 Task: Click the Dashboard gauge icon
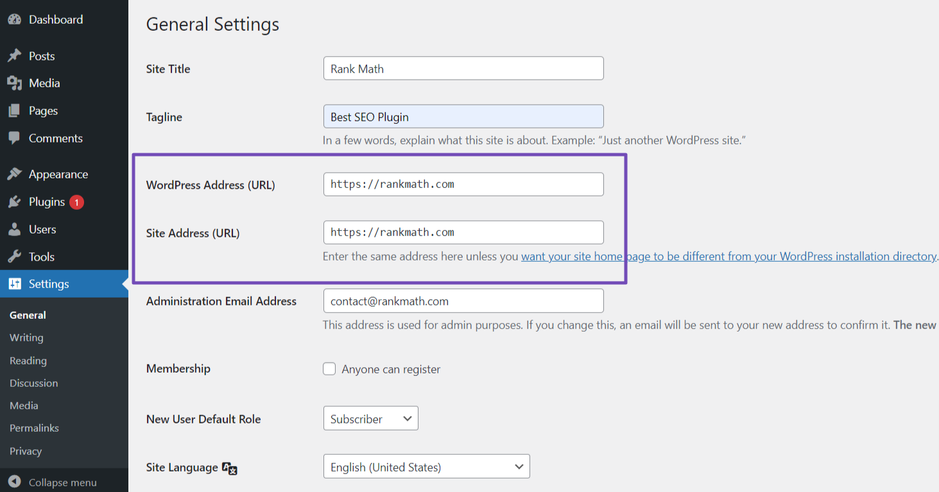(x=14, y=20)
